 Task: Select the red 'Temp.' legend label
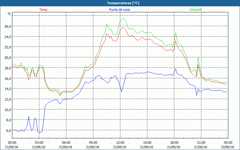click(44, 10)
